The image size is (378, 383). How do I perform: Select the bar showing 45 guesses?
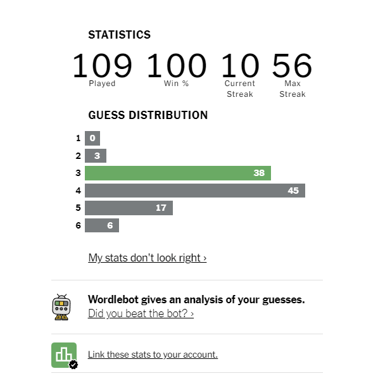195,191
